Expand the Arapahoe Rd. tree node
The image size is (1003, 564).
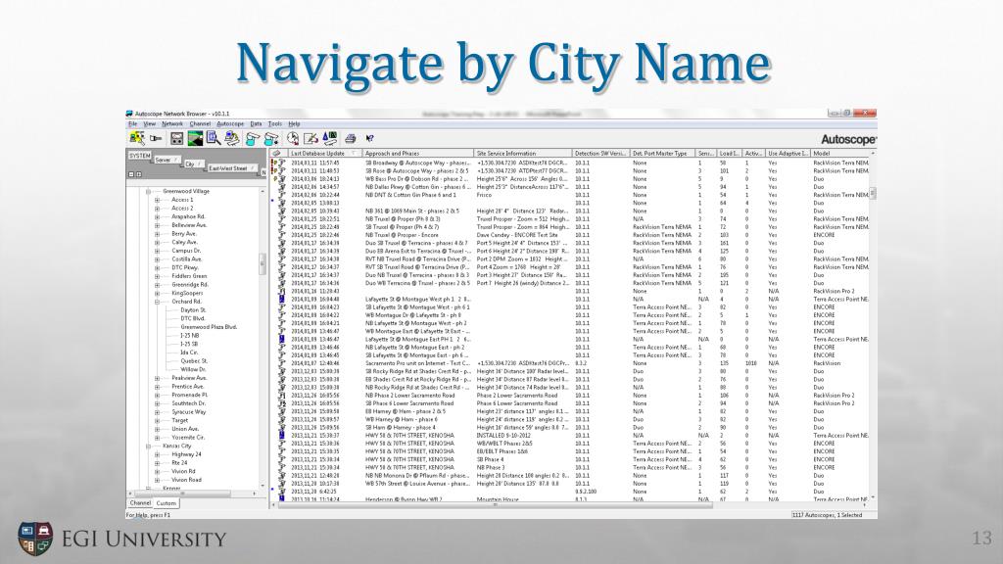pyautogui.click(x=157, y=216)
